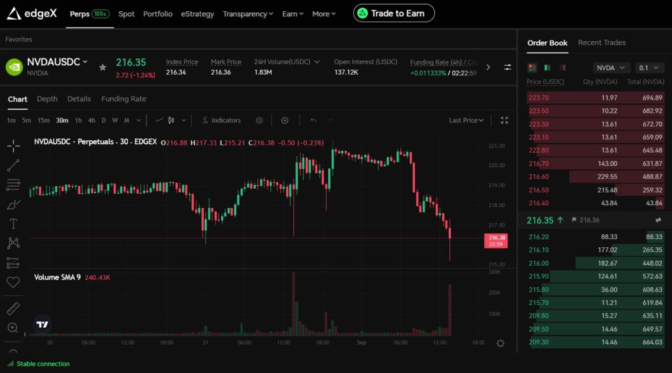Select the text annotation tool
This screenshot has height=373, width=672.
click(x=13, y=224)
